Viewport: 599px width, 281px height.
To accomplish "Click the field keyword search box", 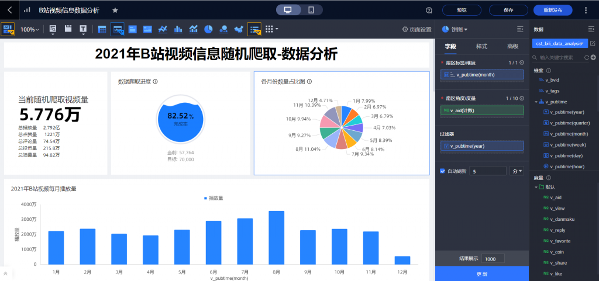I will tap(558, 58).
